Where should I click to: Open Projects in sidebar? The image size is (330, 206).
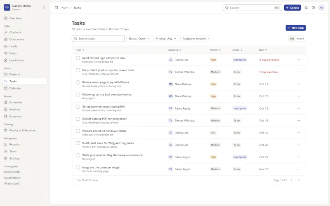[25, 74]
